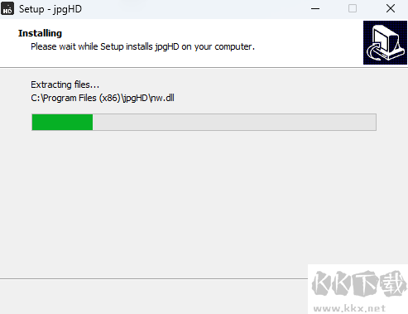Open the www.kkx.net watermark link
The height and width of the screenshot is (314, 408).
pyautogui.click(x=349, y=308)
